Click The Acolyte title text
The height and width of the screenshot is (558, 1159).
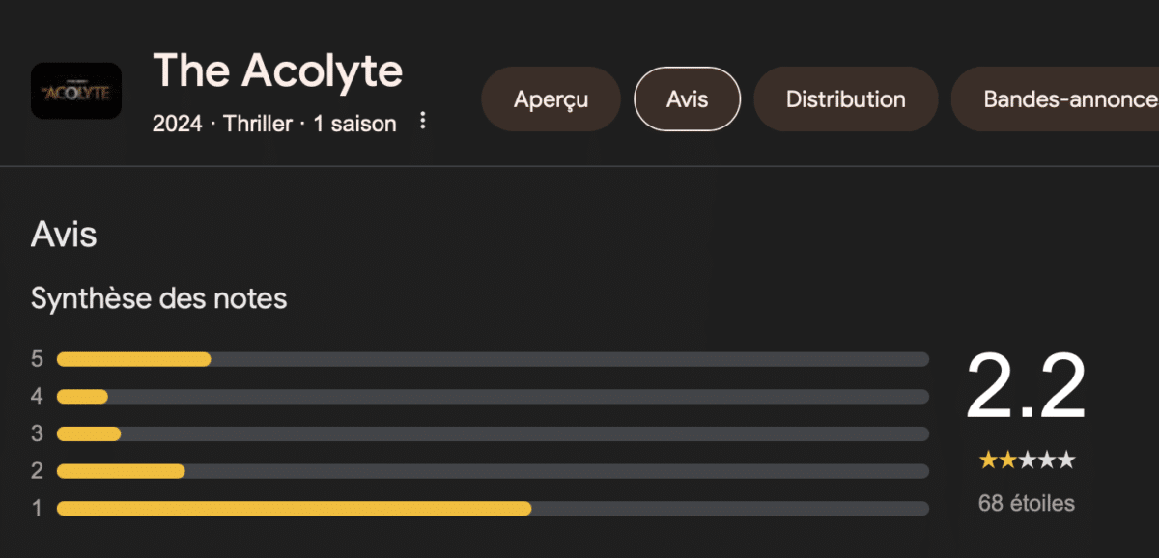coord(277,70)
